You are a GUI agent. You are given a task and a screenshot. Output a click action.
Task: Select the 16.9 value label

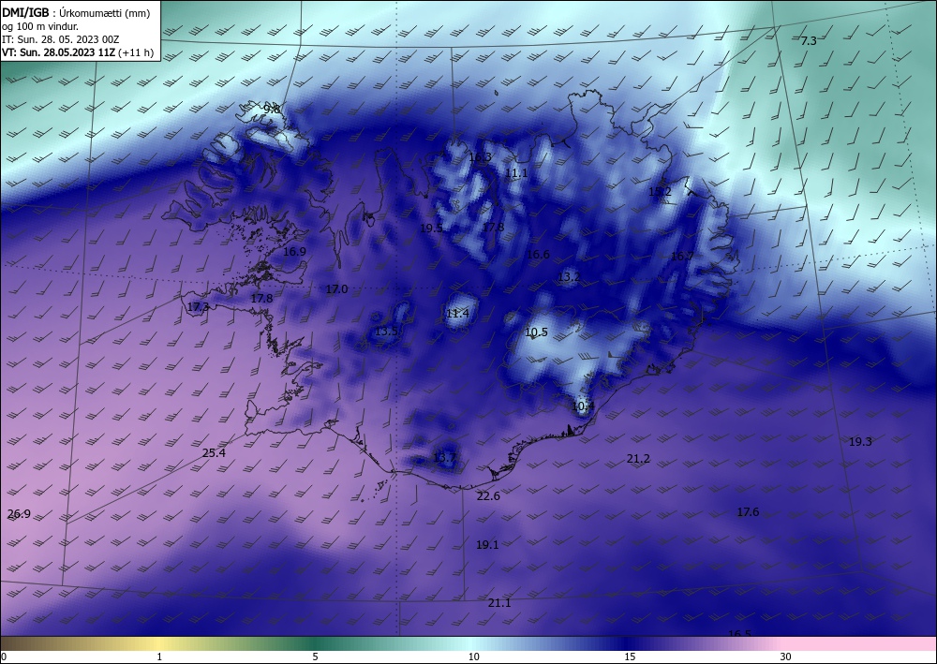click(294, 252)
